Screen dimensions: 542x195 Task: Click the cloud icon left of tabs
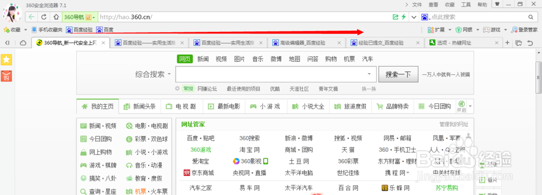23,43
